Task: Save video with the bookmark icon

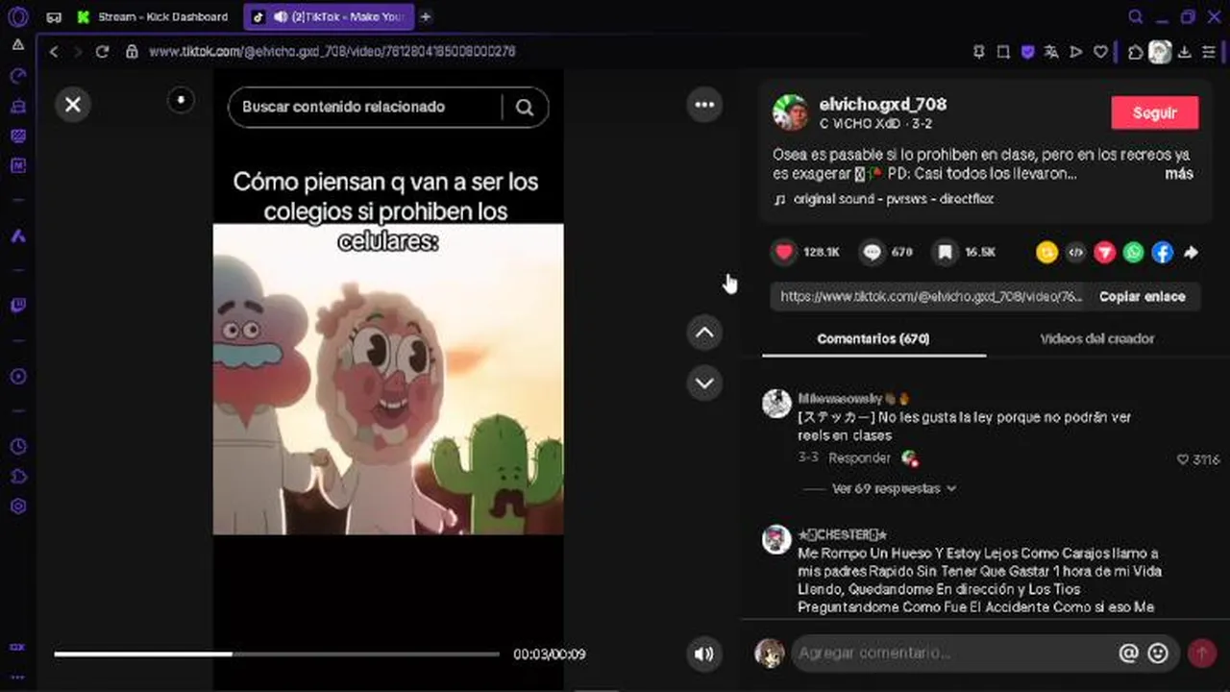Action: 946,252
